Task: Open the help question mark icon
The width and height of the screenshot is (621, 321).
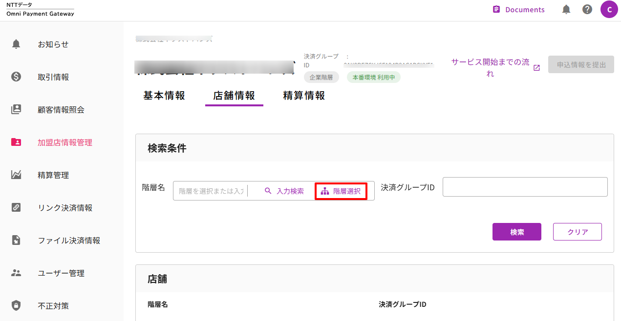Action: point(587,9)
